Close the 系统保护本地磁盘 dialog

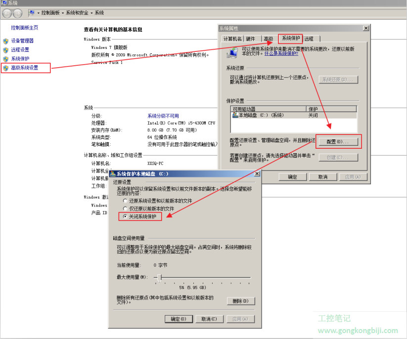pos(257,173)
